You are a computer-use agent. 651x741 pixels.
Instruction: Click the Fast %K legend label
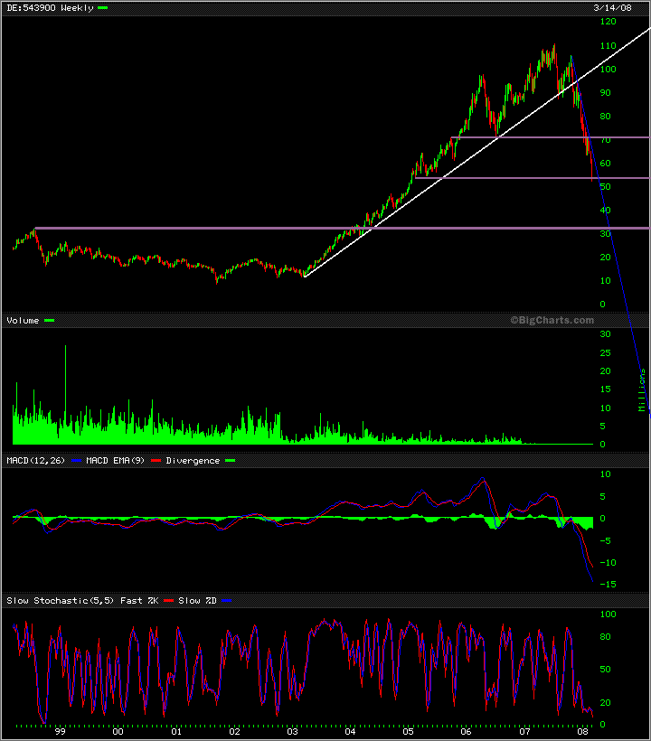click(139, 601)
